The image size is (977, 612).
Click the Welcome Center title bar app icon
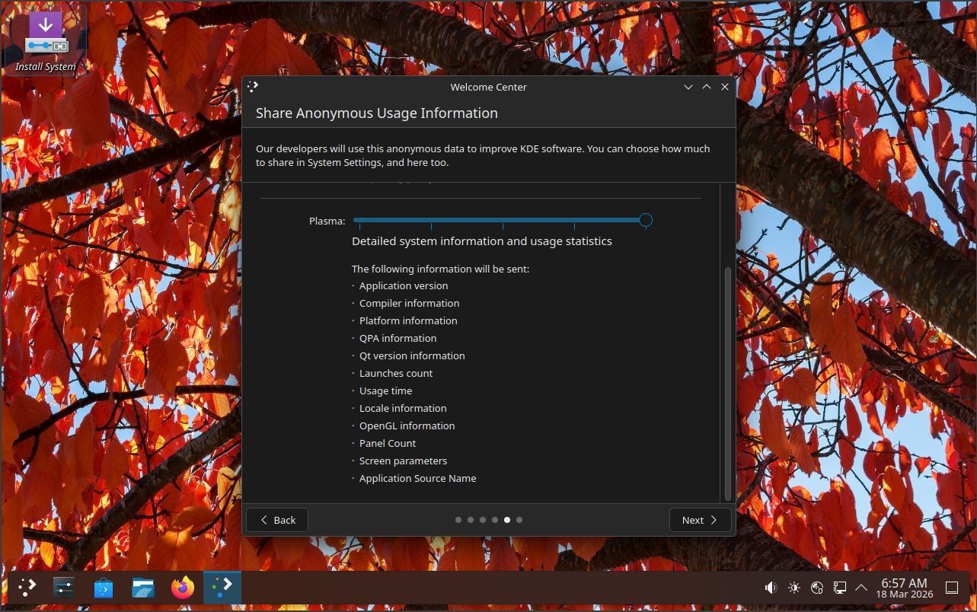pyautogui.click(x=253, y=87)
